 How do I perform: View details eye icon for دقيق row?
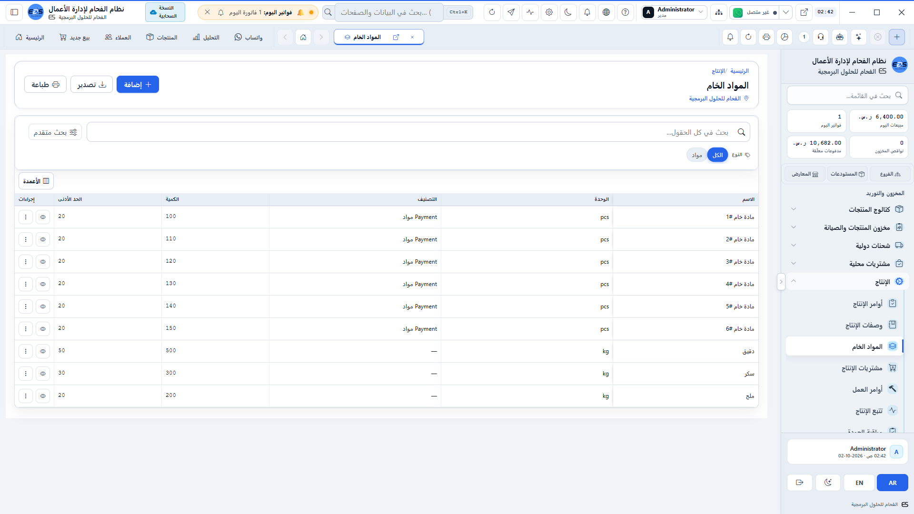pyautogui.click(x=43, y=351)
